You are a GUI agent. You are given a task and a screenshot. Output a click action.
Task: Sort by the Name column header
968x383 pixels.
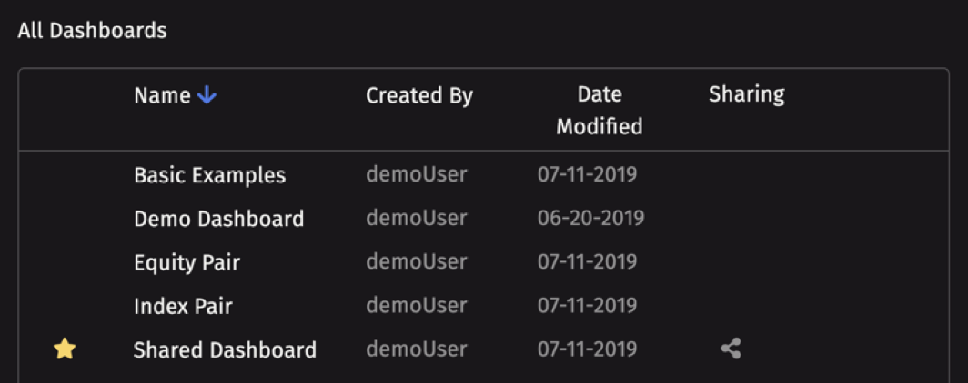pos(162,95)
